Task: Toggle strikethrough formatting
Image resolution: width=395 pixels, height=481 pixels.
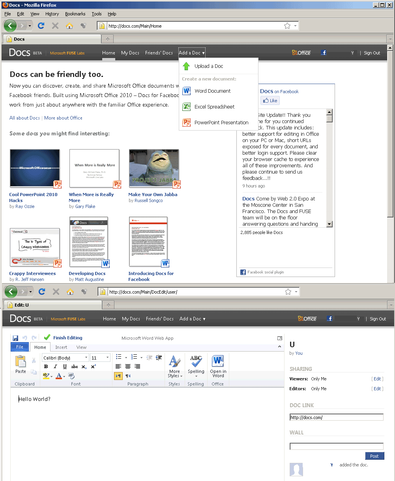Action: click(74, 367)
